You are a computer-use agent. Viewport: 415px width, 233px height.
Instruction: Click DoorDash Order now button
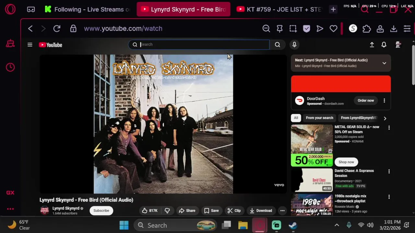[x=366, y=100]
